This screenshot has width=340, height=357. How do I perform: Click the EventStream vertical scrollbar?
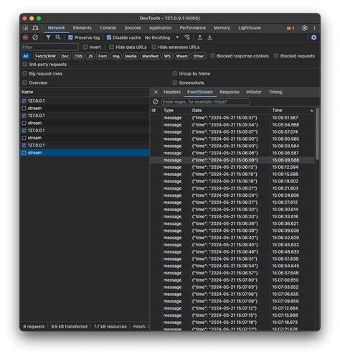[x=317, y=134]
